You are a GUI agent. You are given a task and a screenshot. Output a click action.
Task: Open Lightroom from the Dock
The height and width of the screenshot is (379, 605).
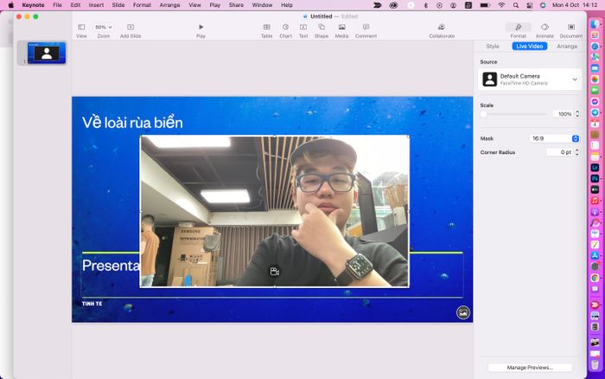point(595,168)
